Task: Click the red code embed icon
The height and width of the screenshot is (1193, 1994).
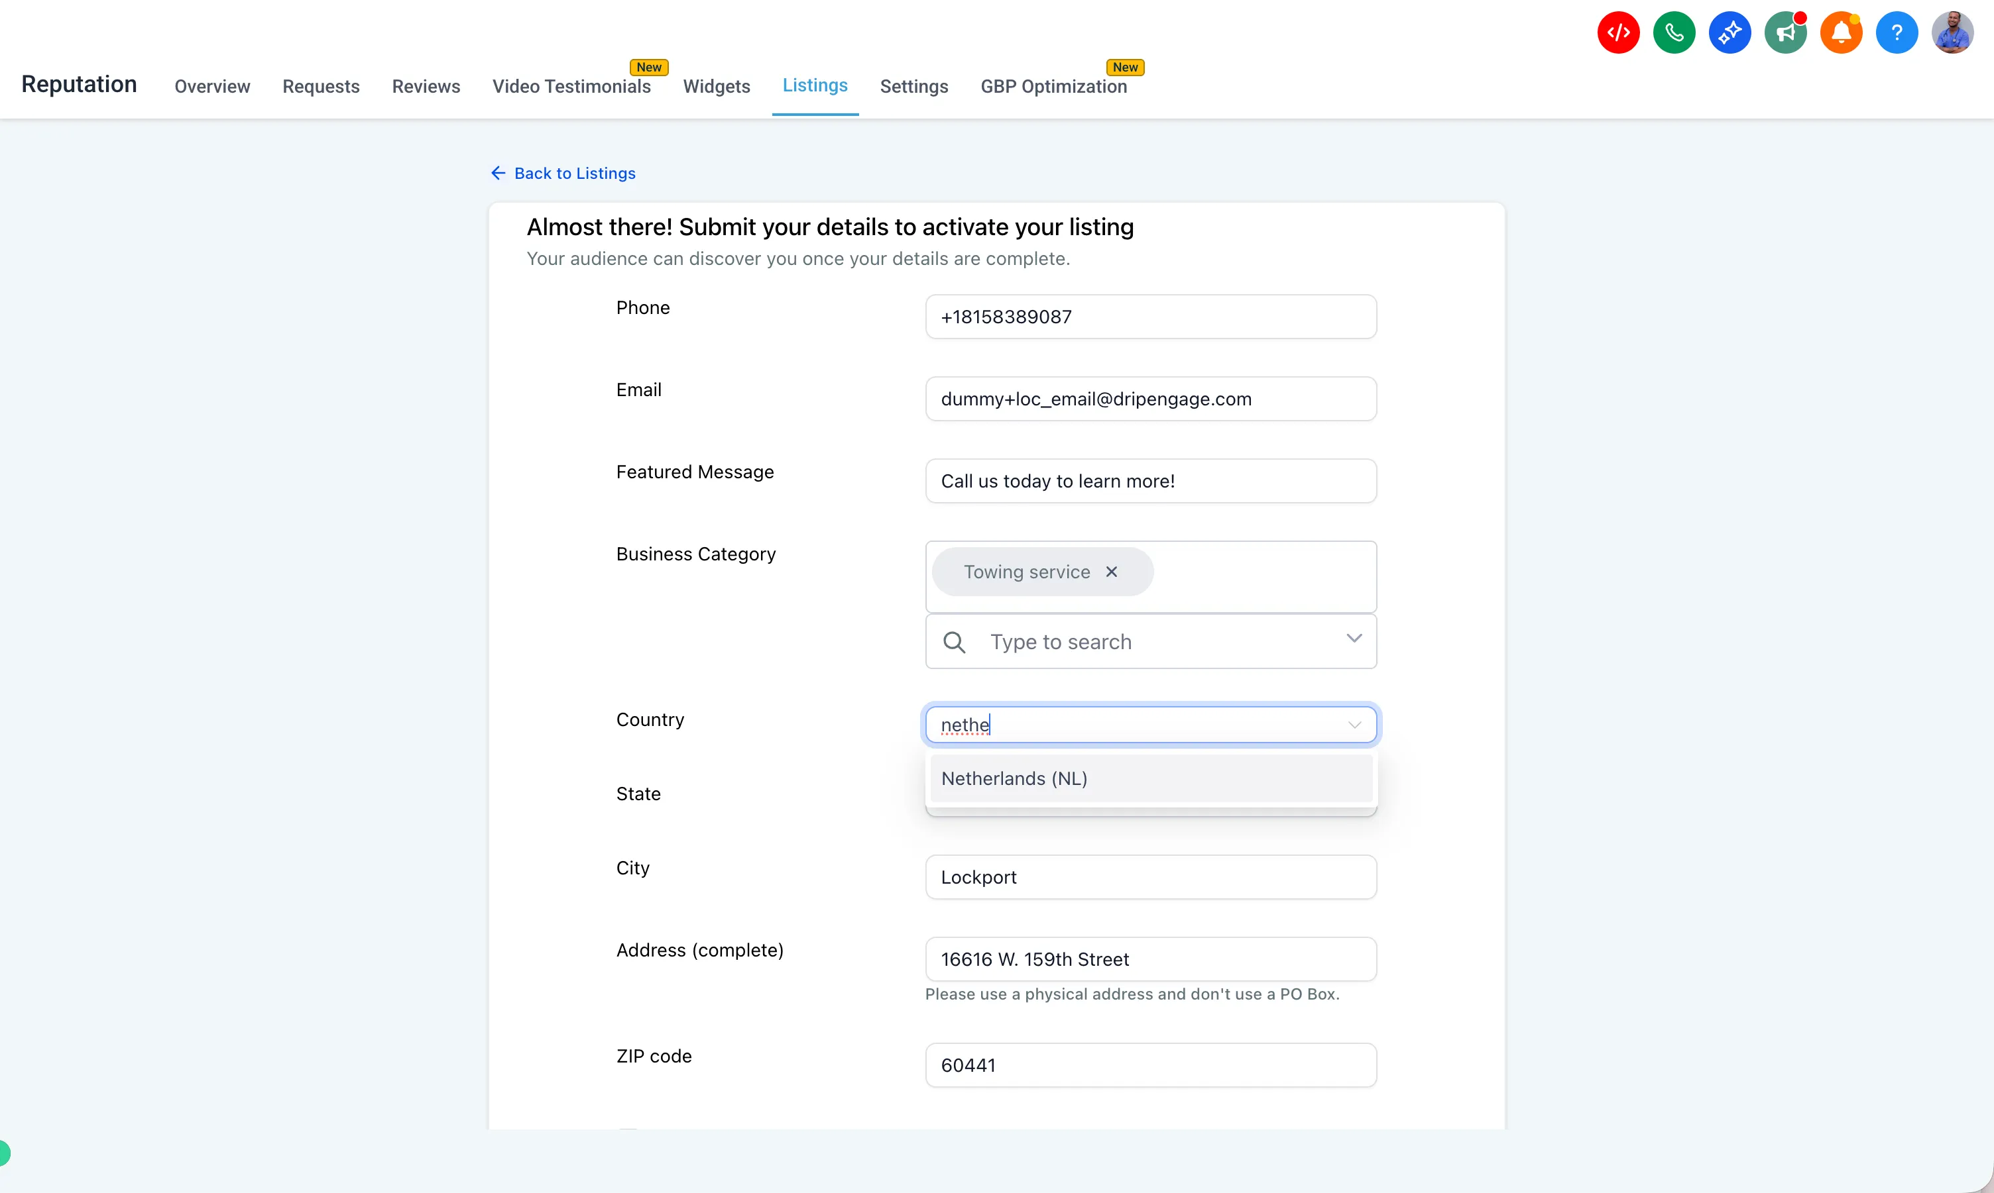Action: [1617, 33]
